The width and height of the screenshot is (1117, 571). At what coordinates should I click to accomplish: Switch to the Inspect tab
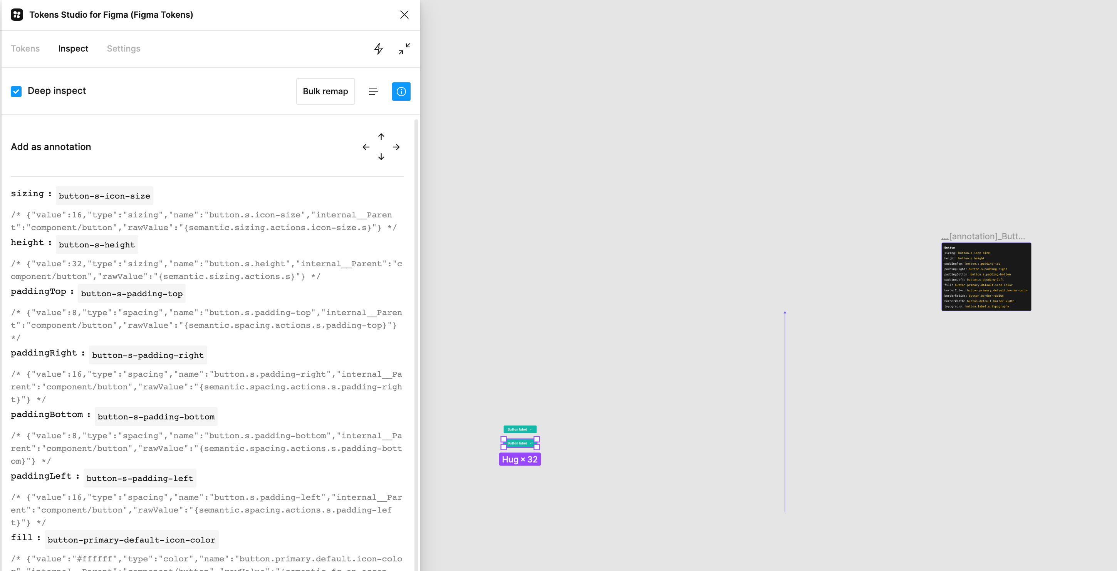click(x=72, y=48)
